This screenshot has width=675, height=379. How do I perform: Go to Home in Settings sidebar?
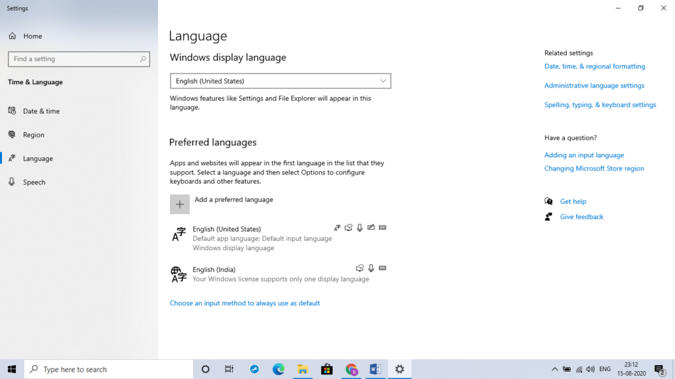point(32,36)
